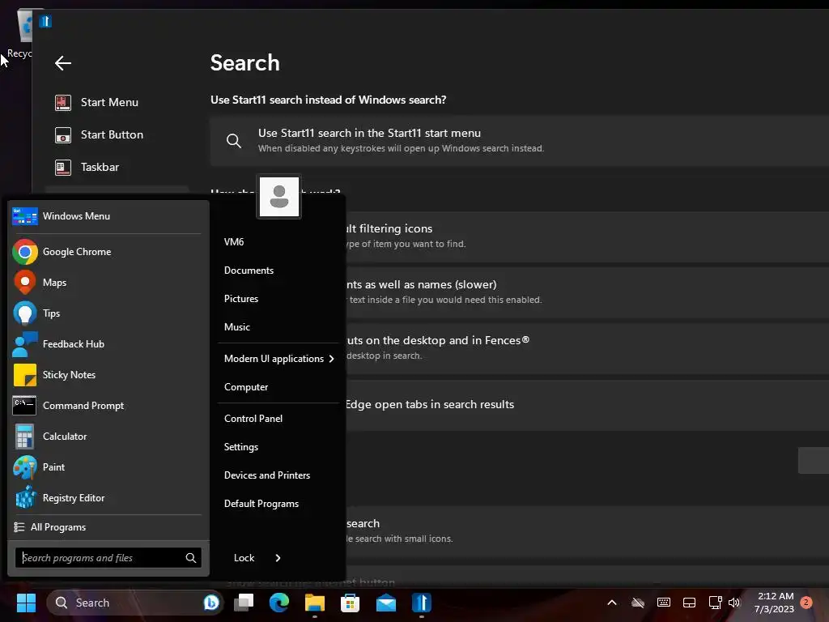Click the magnifier icon in the search box
The image size is (829, 622).
coord(191,558)
